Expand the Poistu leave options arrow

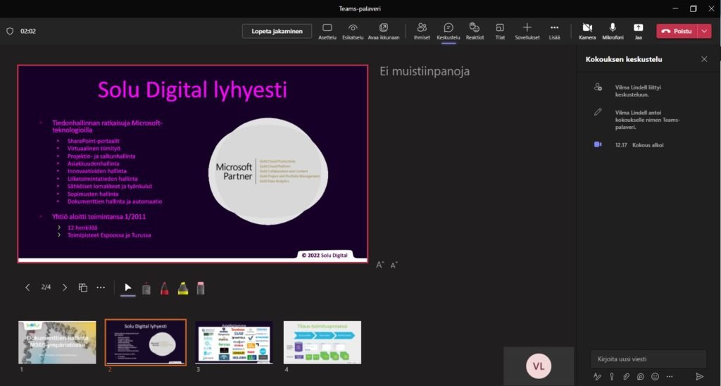point(705,31)
